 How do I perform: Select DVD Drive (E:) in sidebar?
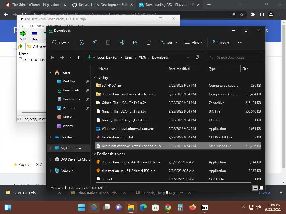pos(72,159)
